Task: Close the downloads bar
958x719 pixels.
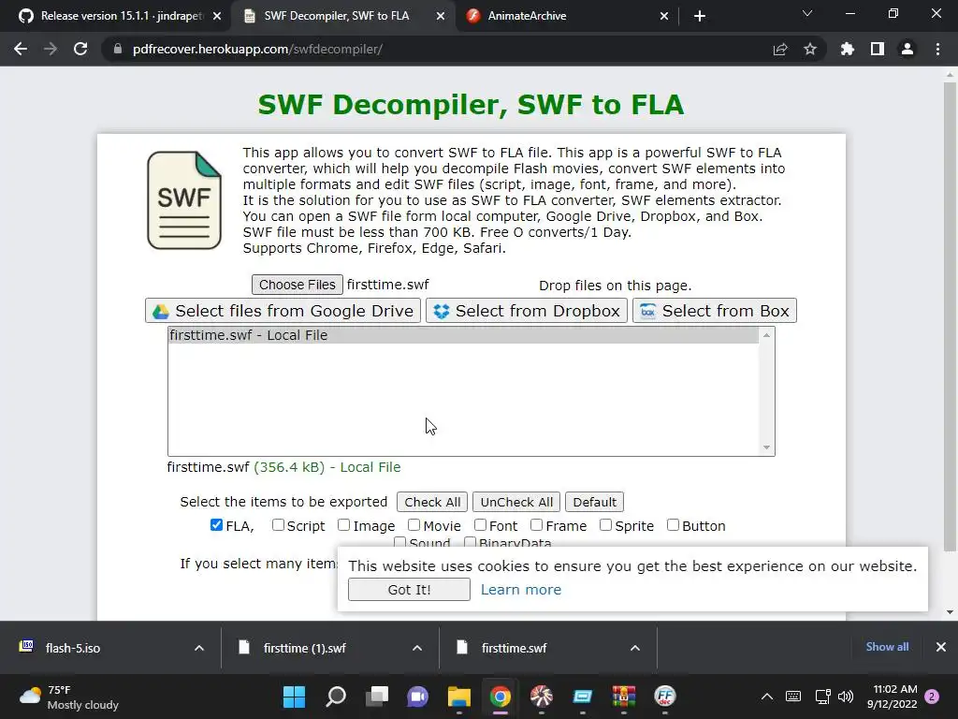Action: [x=941, y=647]
